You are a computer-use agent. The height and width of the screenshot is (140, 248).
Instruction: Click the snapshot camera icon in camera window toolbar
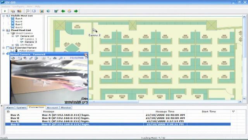click(55, 58)
